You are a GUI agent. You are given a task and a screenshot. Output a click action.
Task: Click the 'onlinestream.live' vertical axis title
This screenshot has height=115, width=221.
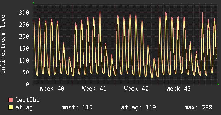click(x=3, y=44)
